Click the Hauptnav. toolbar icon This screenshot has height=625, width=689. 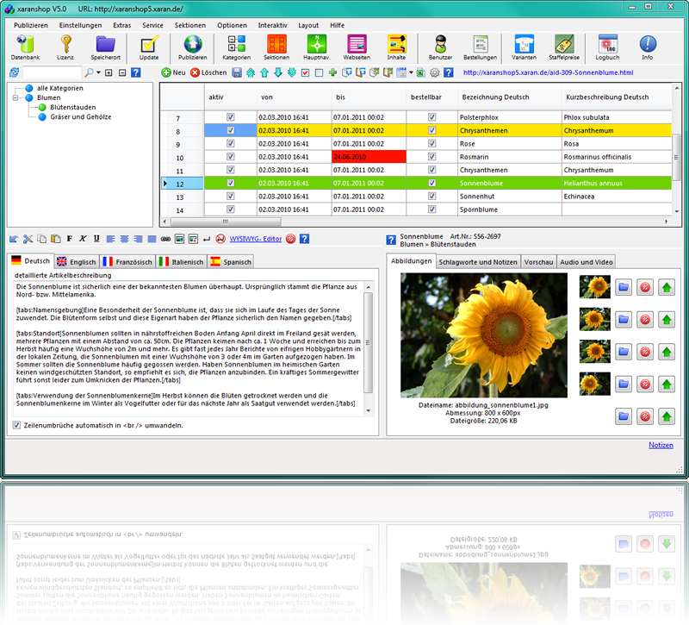[316, 47]
